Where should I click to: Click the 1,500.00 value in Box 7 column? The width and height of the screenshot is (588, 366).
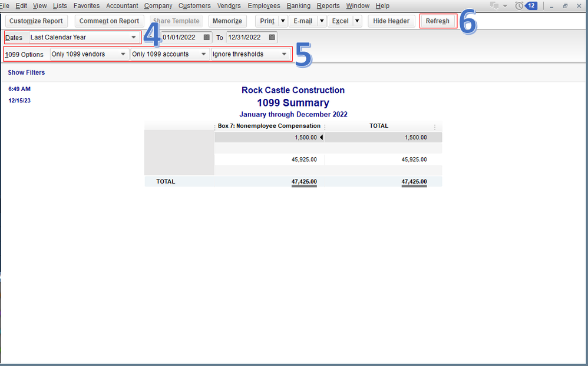[x=306, y=138]
